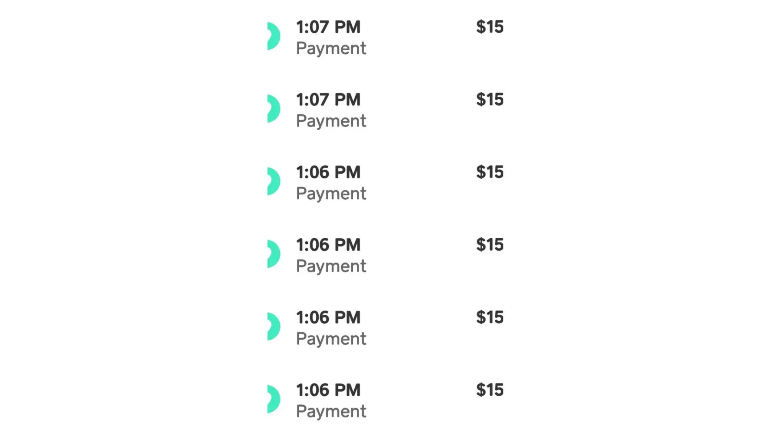Open the second 1:07 PM payment time
Screen dimensions: 771x433
point(328,100)
